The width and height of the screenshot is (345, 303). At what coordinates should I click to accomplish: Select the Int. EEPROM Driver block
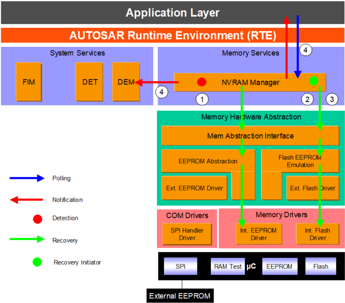click(259, 234)
